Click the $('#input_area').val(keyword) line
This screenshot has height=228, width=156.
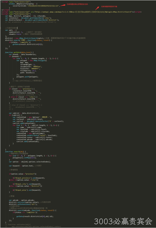[x=27, y=190]
